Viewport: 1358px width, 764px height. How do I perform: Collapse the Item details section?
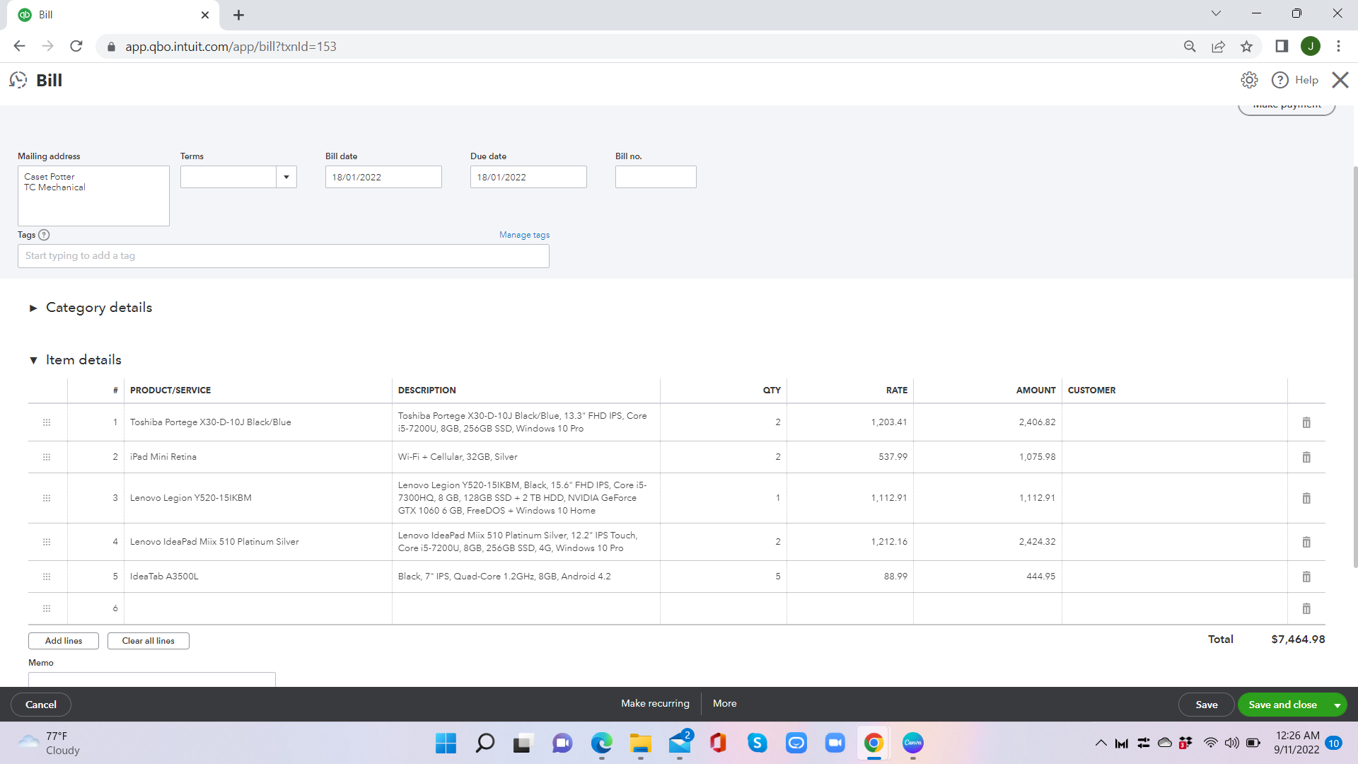tap(33, 360)
